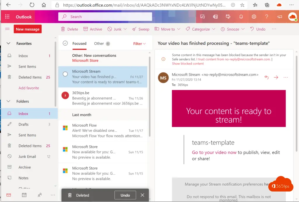Expand the Junk dropdown arrow
The height and width of the screenshot is (202, 299).
point(125,29)
